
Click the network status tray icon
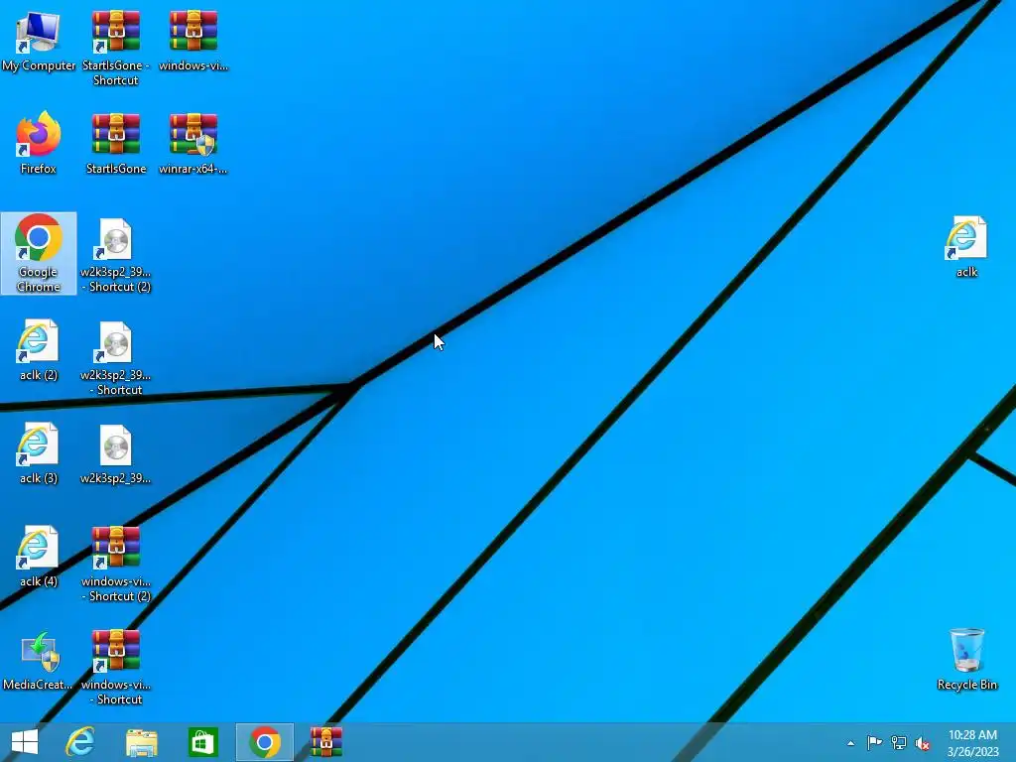[x=899, y=742]
